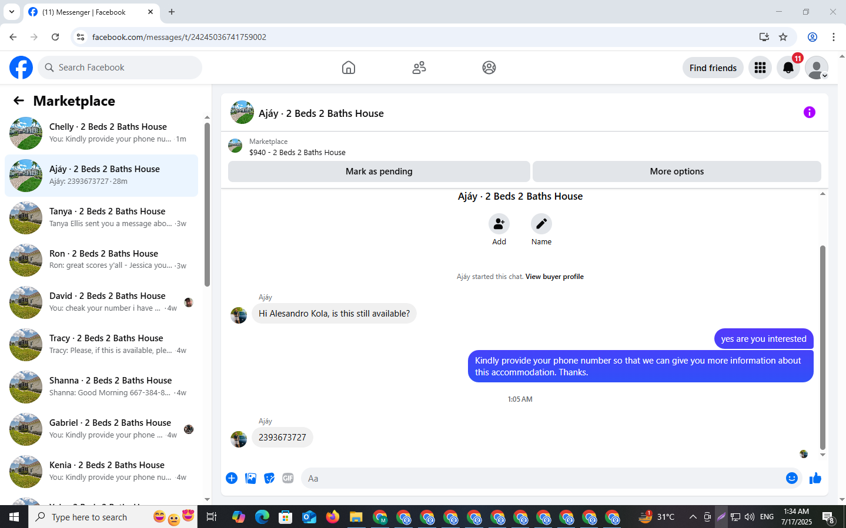Open Tracy 2 Beds 2 Baths conversation
The width and height of the screenshot is (846, 528).
[x=101, y=345]
